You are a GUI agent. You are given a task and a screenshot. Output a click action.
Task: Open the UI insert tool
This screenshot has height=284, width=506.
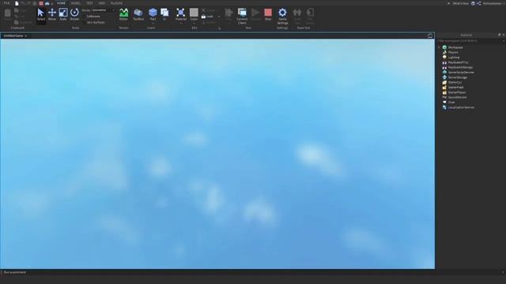164,14
